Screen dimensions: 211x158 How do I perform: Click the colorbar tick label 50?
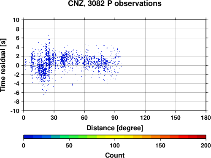tap(69, 145)
